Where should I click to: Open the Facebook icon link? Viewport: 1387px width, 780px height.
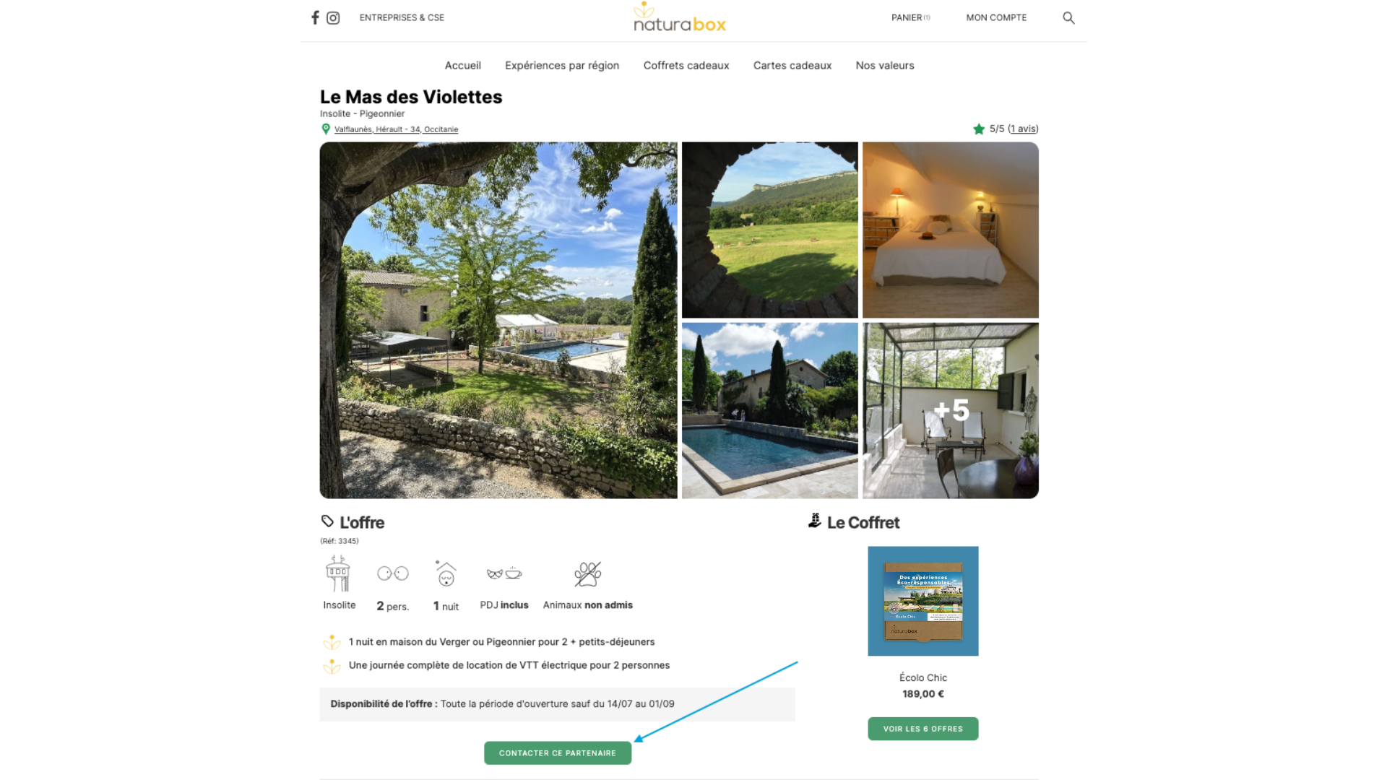point(315,17)
